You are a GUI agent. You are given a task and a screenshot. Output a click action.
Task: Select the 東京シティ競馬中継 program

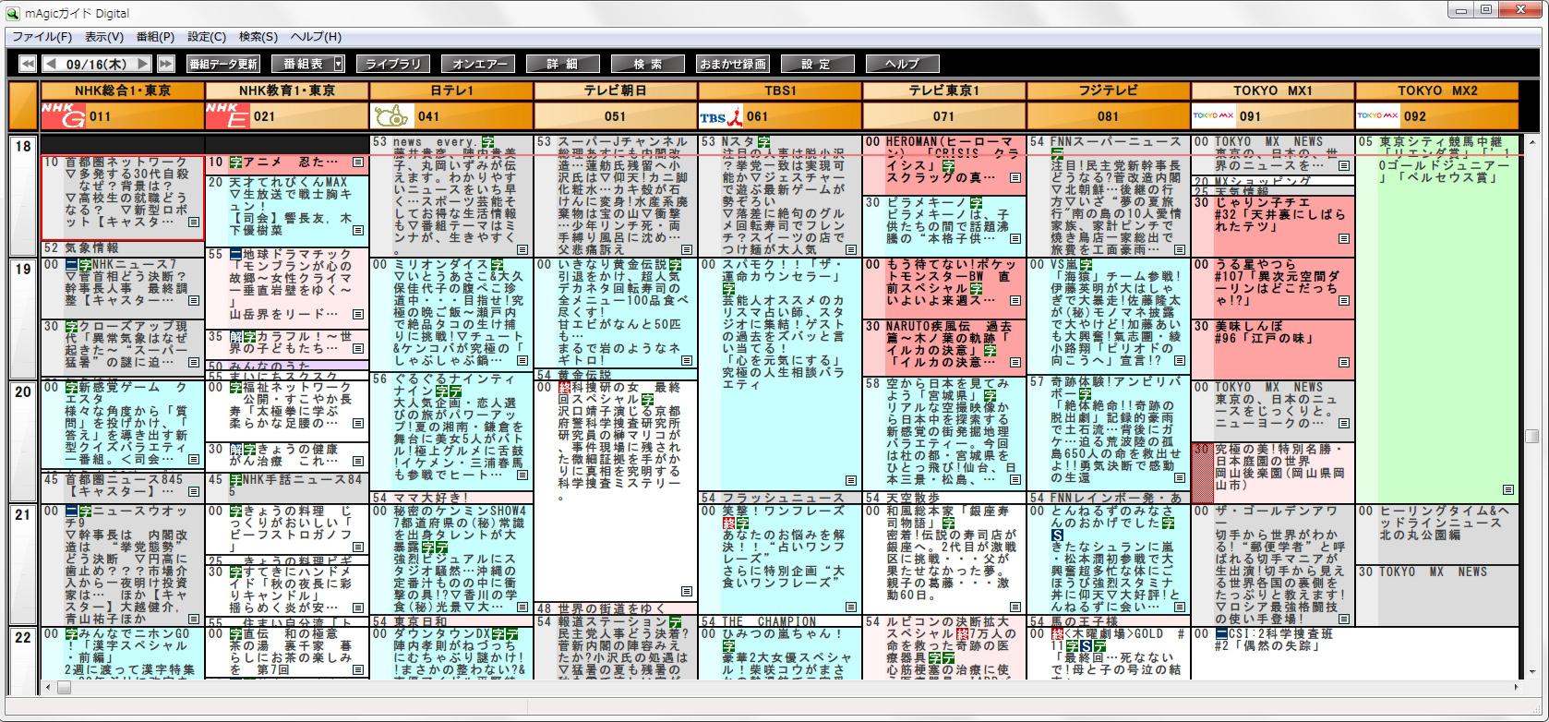point(1437,319)
